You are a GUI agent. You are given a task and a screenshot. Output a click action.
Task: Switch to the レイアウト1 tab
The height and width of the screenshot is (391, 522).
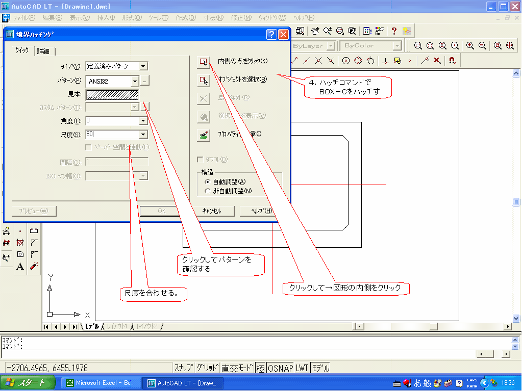(116, 326)
